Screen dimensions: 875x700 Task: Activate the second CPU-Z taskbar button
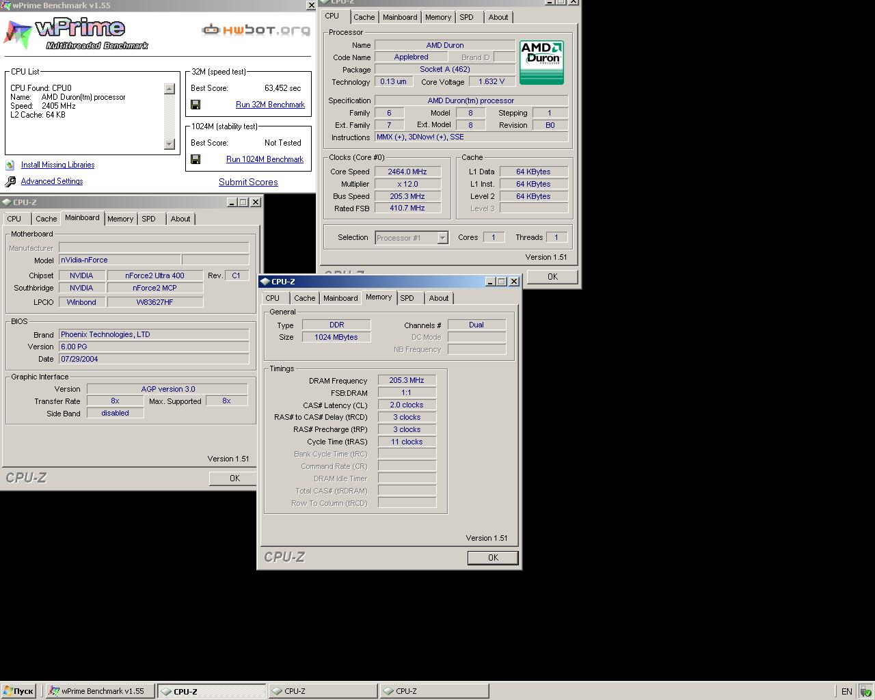(x=322, y=691)
